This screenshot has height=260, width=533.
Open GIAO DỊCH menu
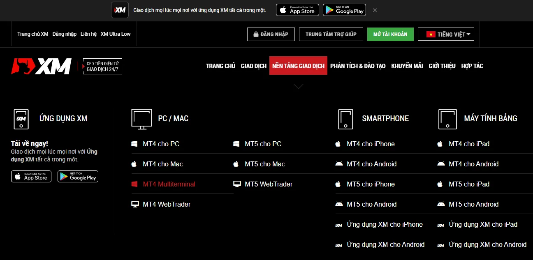pyautogui.click(x=254, y=66)
